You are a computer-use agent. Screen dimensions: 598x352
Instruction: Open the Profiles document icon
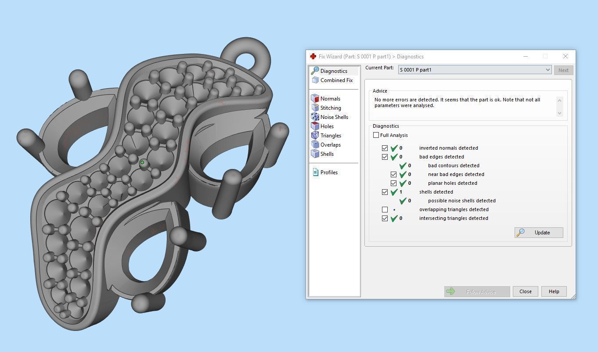pyautogui.click(x=315, y=172)
